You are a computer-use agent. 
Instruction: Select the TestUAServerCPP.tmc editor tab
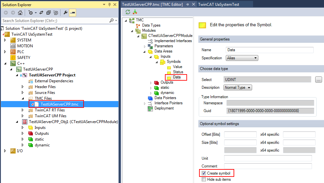(x=152, y=4)
